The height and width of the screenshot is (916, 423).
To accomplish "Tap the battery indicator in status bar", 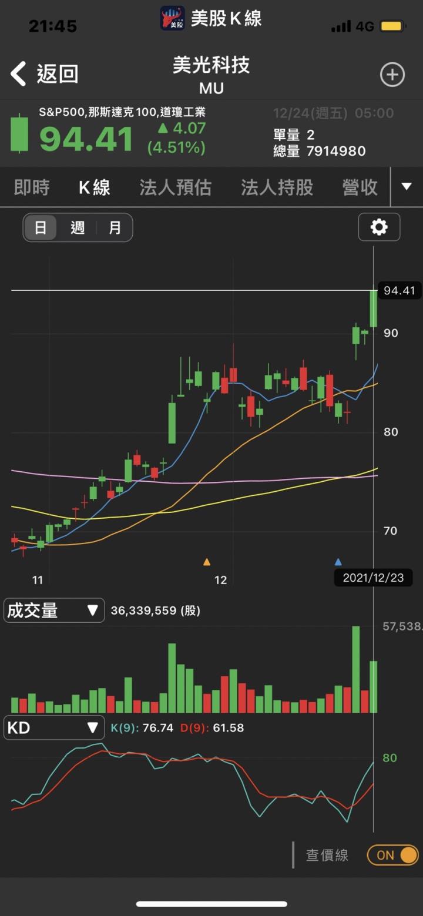I will [392, 26].
